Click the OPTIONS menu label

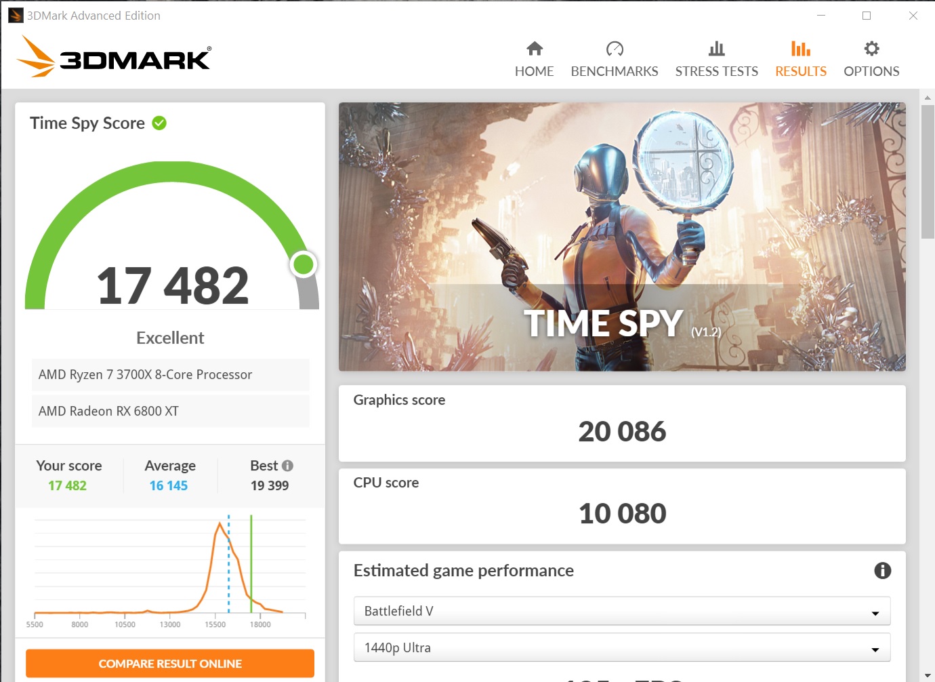(872, 71)
